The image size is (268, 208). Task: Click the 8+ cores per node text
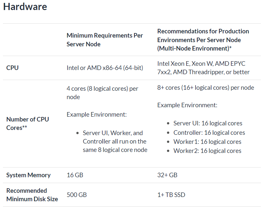point(206,88)
